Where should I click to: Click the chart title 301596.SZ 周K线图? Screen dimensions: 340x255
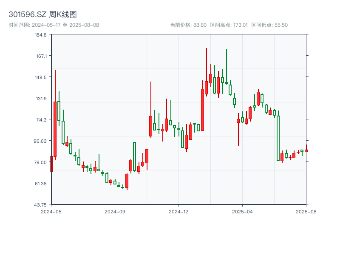42,14
